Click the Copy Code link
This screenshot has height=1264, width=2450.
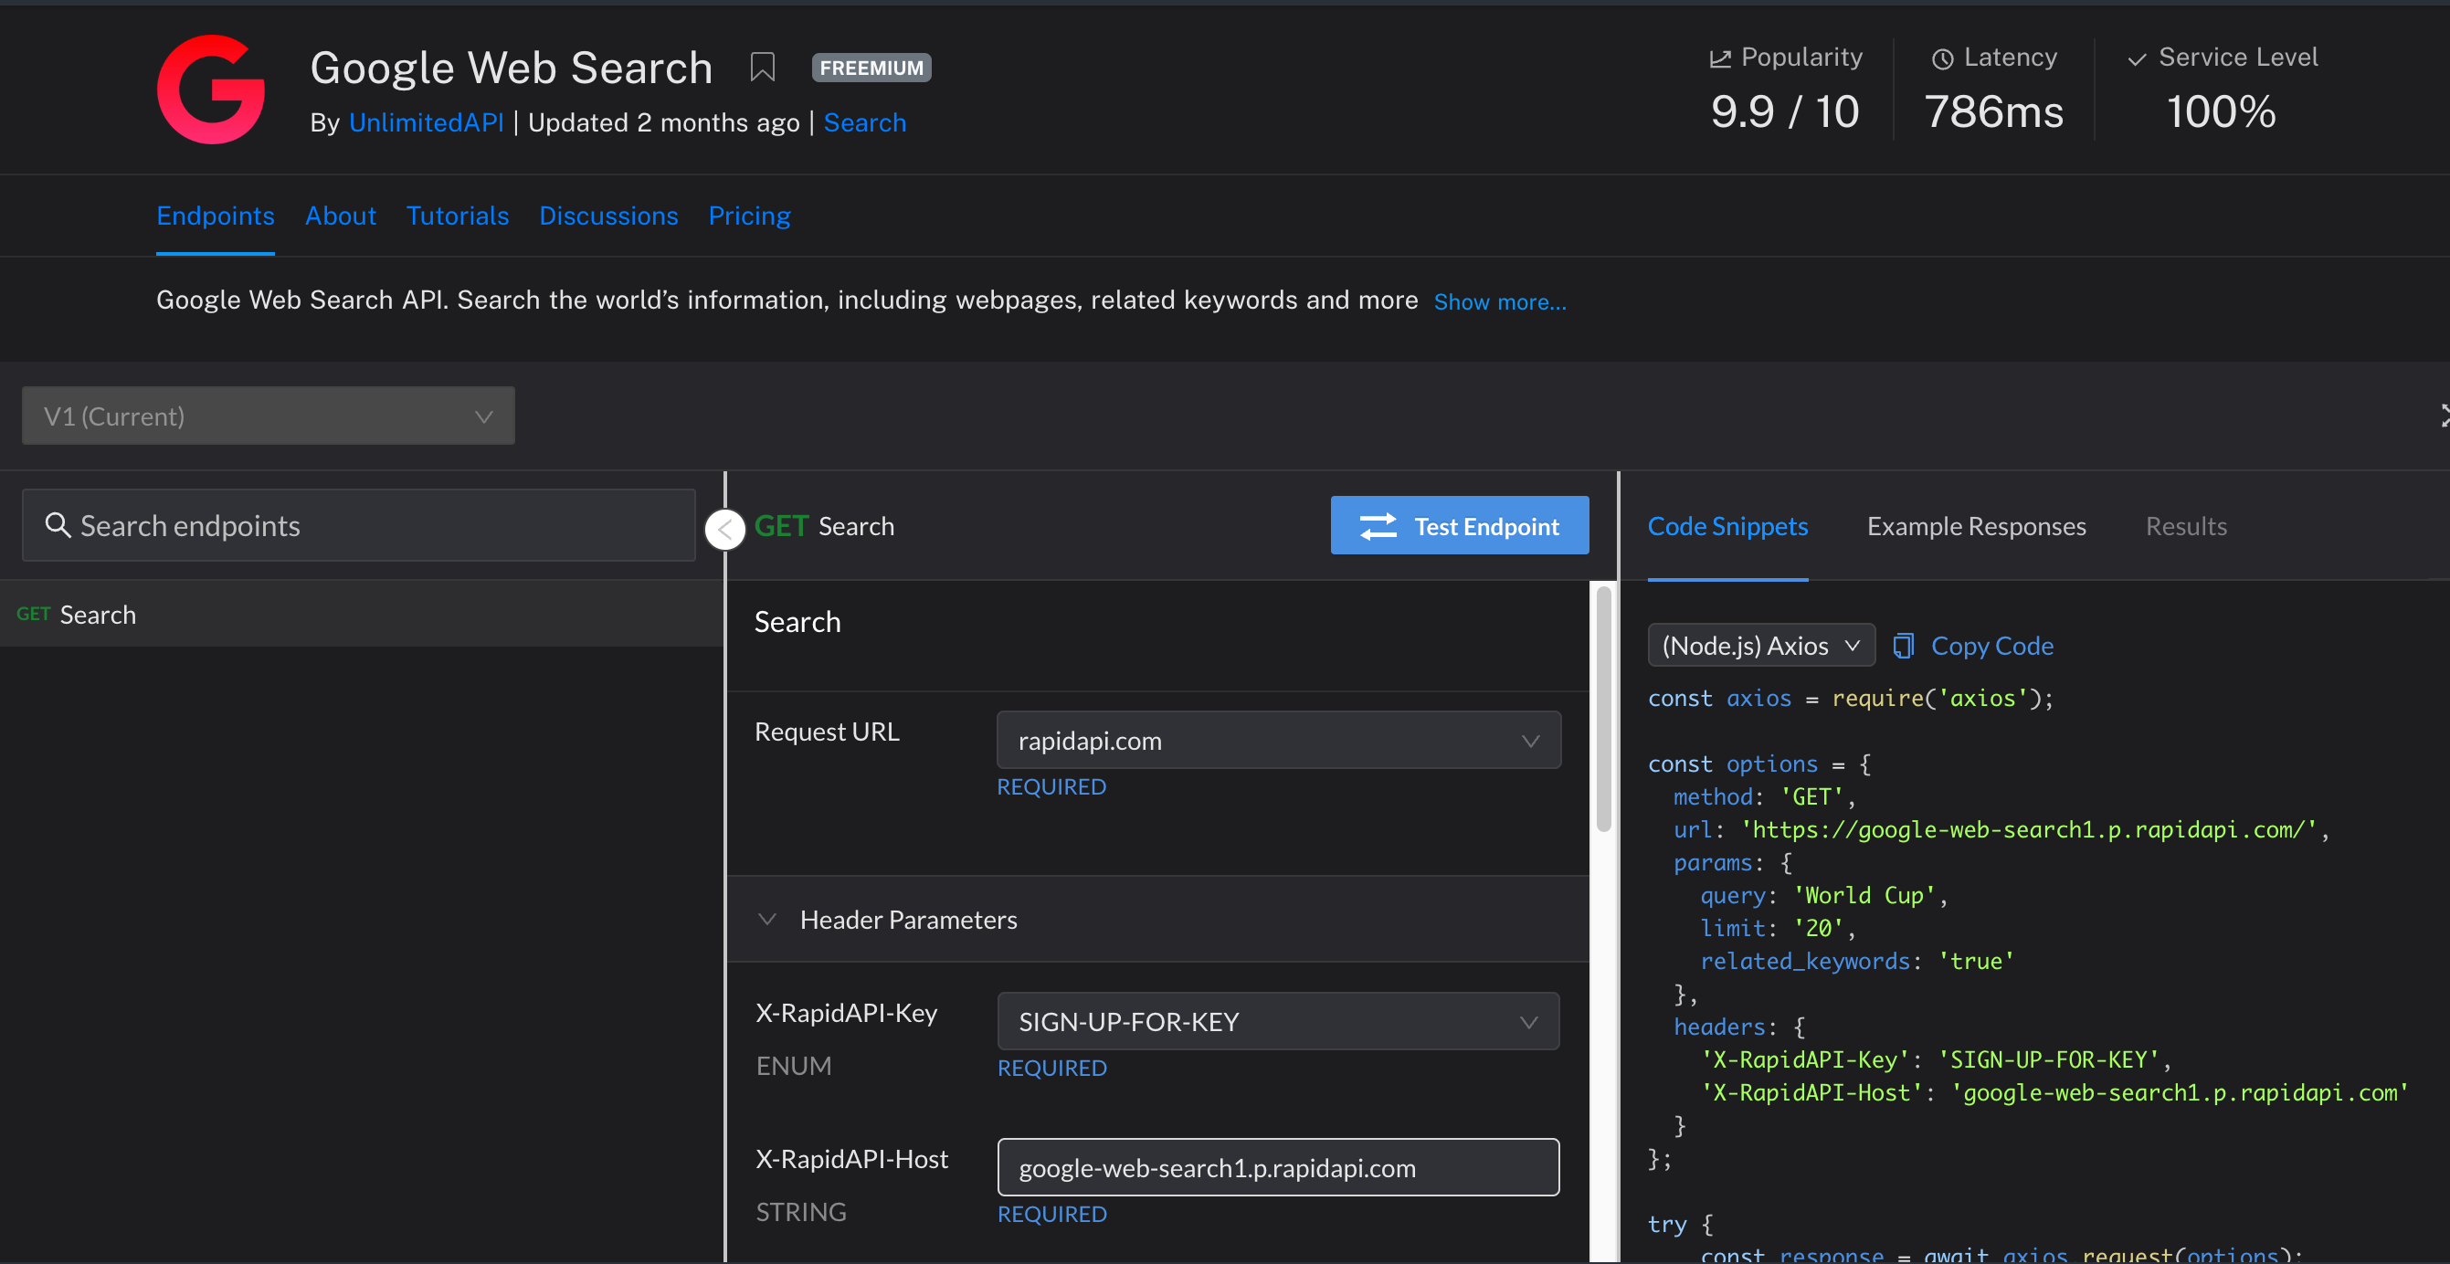click(1991, 646)
